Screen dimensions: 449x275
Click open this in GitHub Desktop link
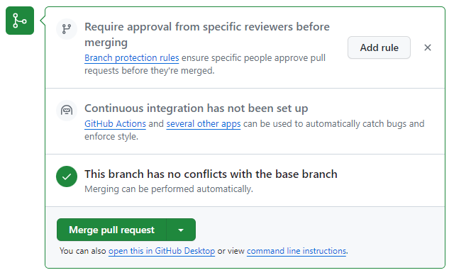[162, 251]
